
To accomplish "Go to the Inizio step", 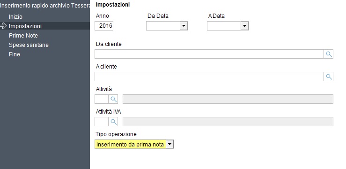I will (15, 17).
